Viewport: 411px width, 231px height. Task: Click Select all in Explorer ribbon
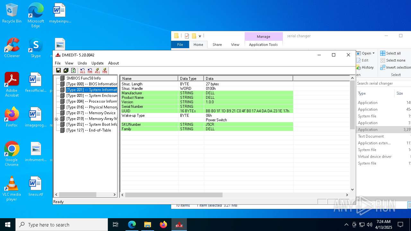(390, 53)
